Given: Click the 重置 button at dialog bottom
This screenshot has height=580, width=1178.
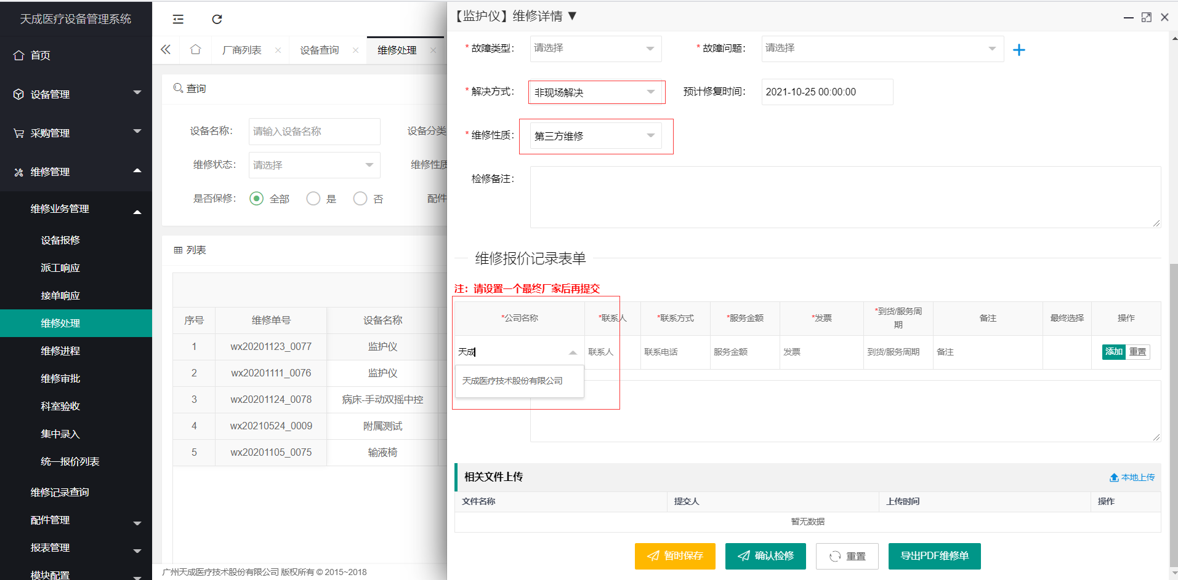Looking at the screenshot, I should [x=847, y=556].
